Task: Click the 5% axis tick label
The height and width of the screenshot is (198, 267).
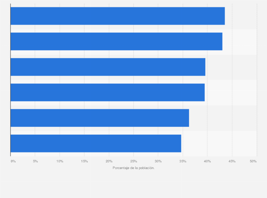Action: (x=35, y=161)
